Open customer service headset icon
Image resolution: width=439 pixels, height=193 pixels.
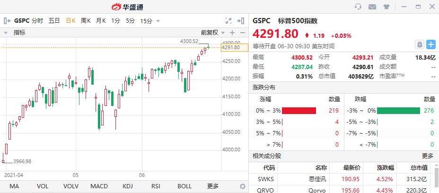pyautogui.click(x=358, y=7)
